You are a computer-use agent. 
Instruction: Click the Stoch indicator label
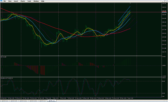coord(7,78)
